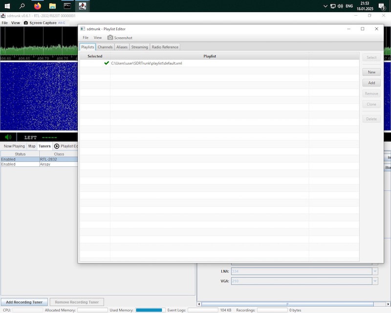Open the Windows Start menu

(x=7, y=6)
